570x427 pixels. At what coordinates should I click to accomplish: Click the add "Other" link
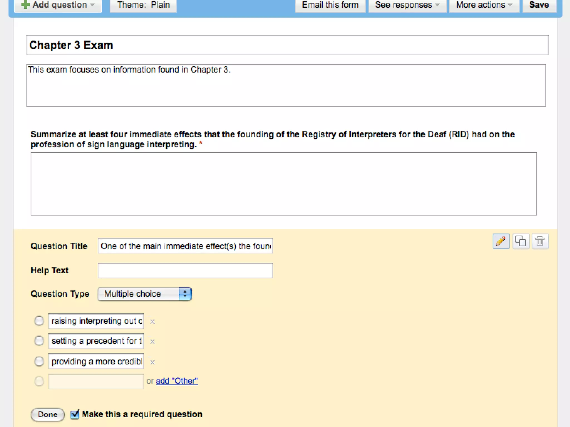tap(177, 381)
